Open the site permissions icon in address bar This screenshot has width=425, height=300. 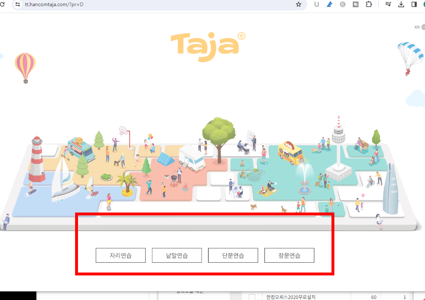[18, 5]
